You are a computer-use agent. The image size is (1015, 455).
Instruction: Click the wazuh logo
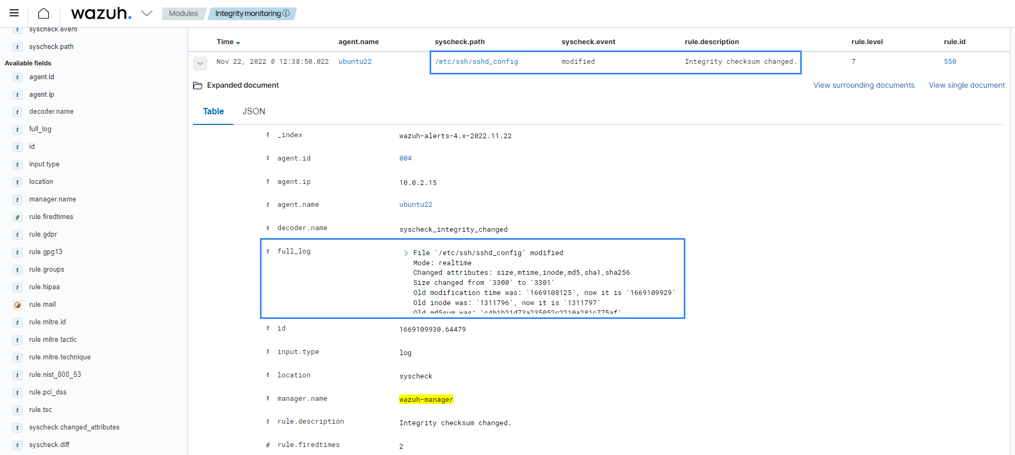(101, 13)
